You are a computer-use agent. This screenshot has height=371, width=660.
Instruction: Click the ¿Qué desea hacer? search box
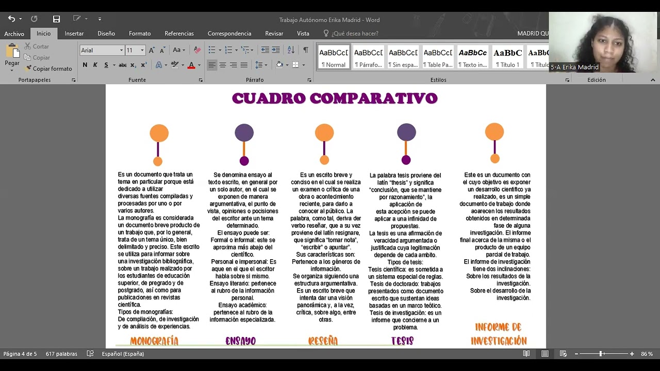[x=355, y=33]
